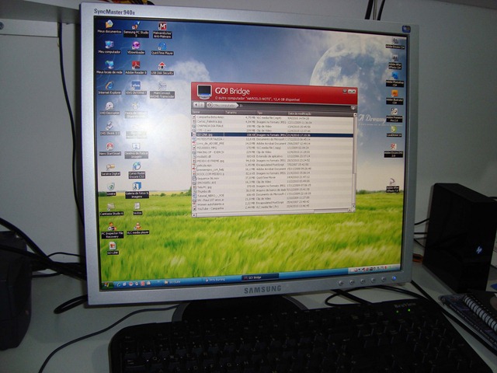Viewport: 497px width, 373px height.
Task: Open Samsung PC Studio 3 desktop shortcut
Action: [x=136, y=30]
